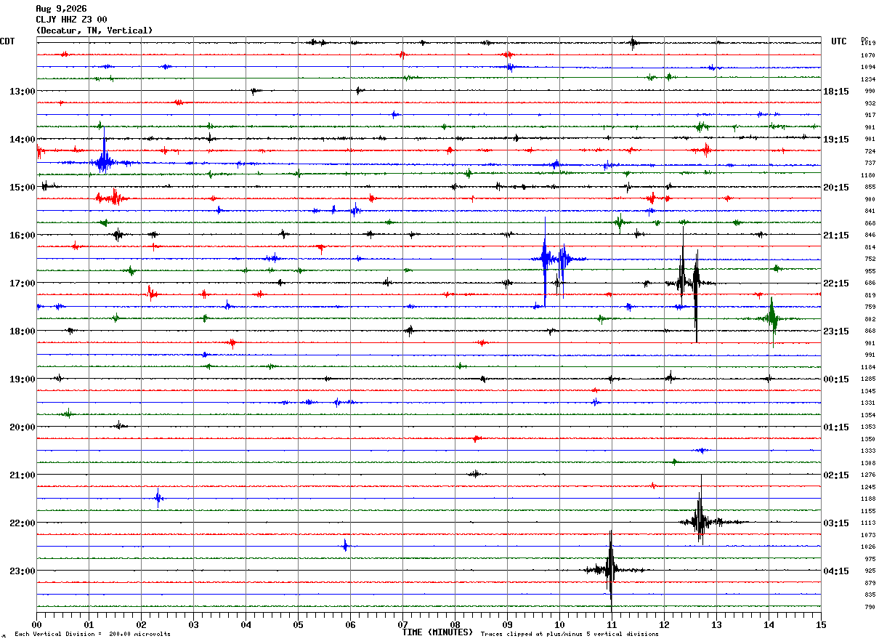The image size is (879, 644).
Task: Click the minute 00 axis tick label
Action: click(x=37, y=624)
